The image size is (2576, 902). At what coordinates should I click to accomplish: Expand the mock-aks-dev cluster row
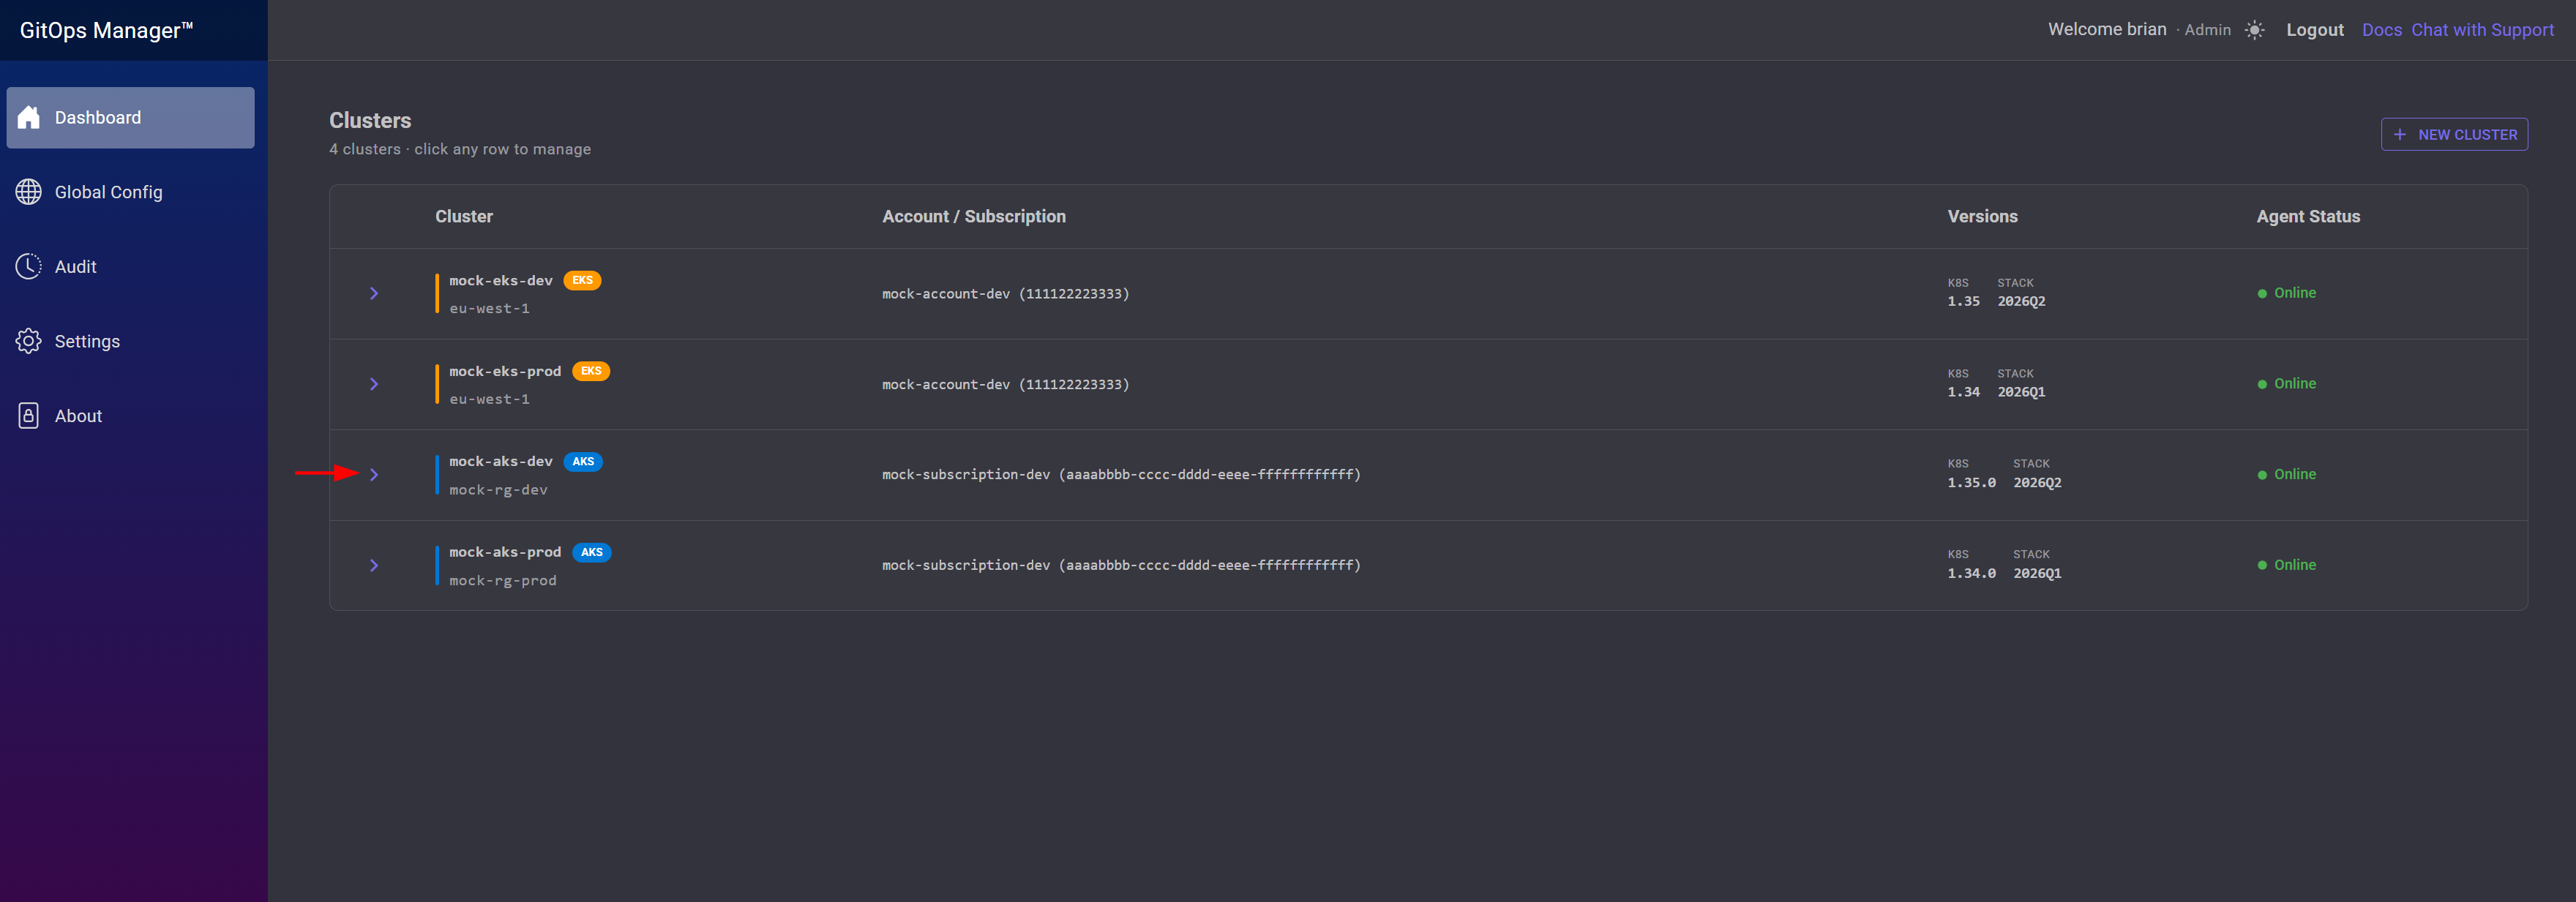pyautogui.click(x=374, y=475)
